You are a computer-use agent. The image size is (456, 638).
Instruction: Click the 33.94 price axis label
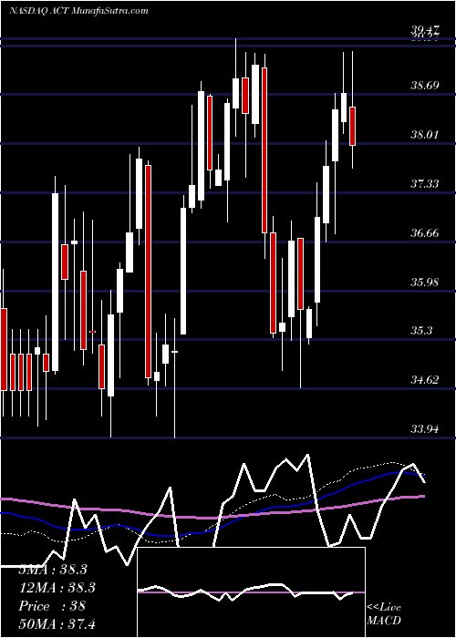point(424,429)
